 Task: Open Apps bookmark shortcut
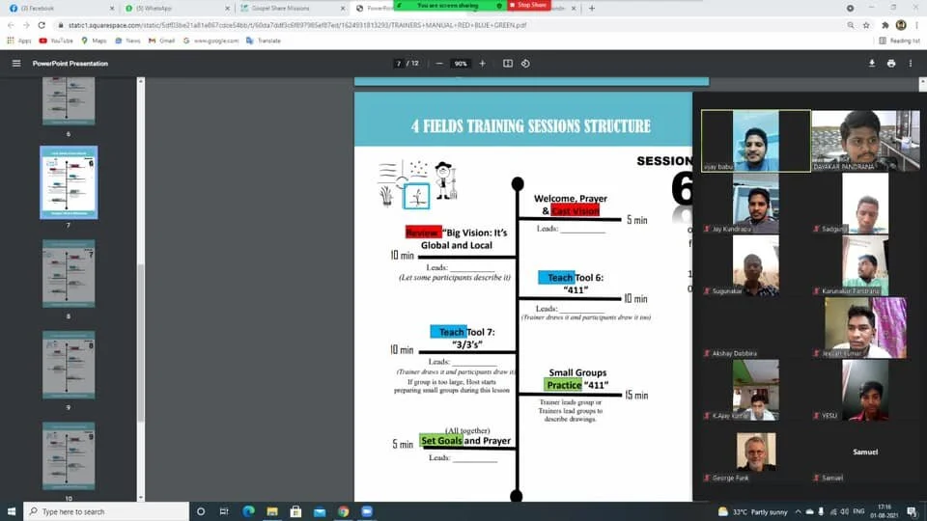point(19,41)
